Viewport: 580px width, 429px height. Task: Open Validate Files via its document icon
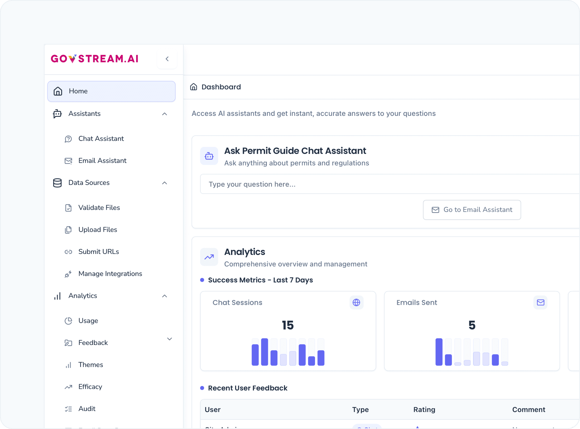pyautogui.click(x=68, y=208)
